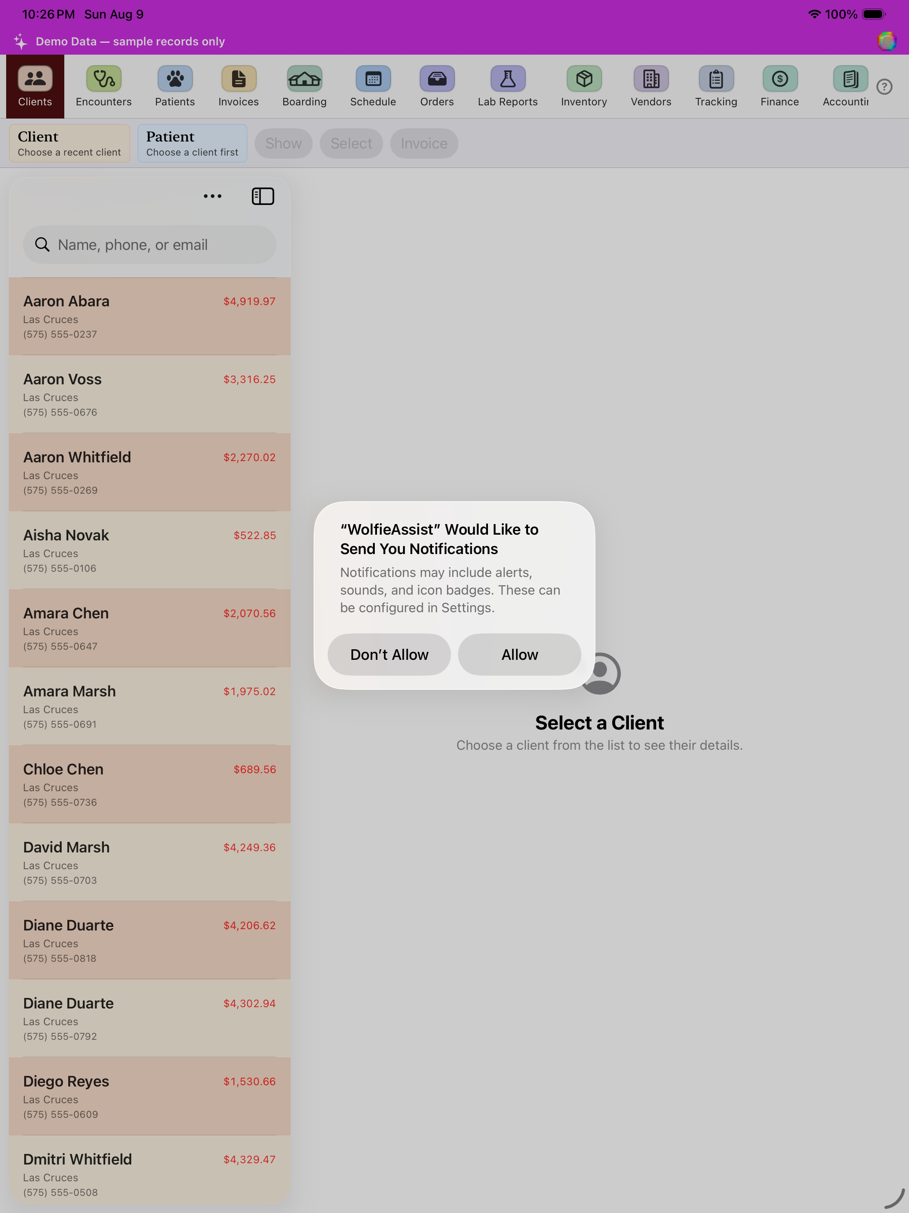Click the help question mark icon
The width and height of the screenshot is (909, 1213).
(884, 87)
